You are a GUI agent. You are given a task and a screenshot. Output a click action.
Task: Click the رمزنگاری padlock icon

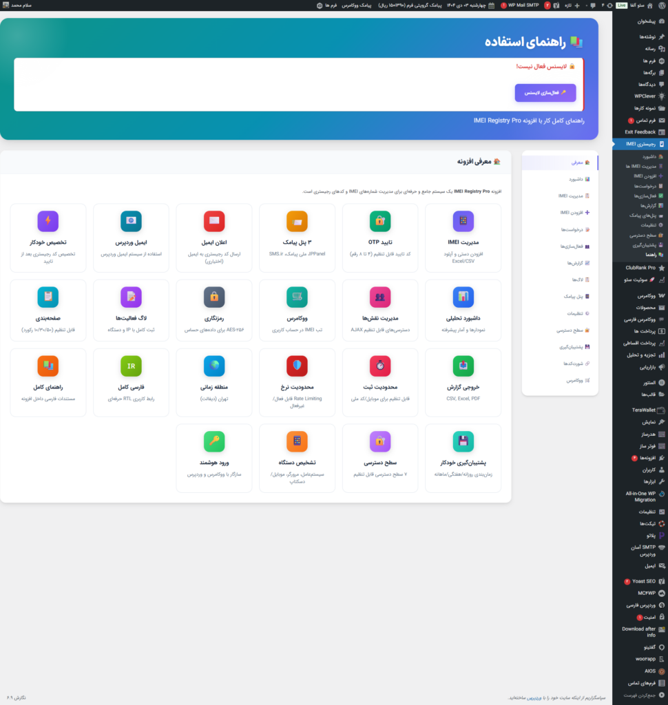coord(214,297)
